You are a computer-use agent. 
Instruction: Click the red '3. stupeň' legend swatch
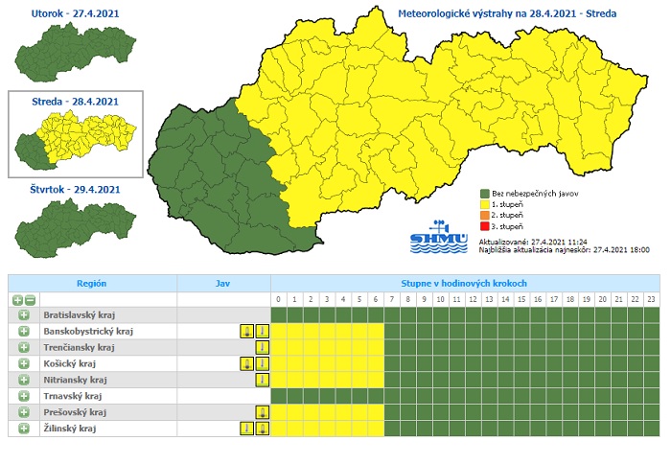(484, 226)
